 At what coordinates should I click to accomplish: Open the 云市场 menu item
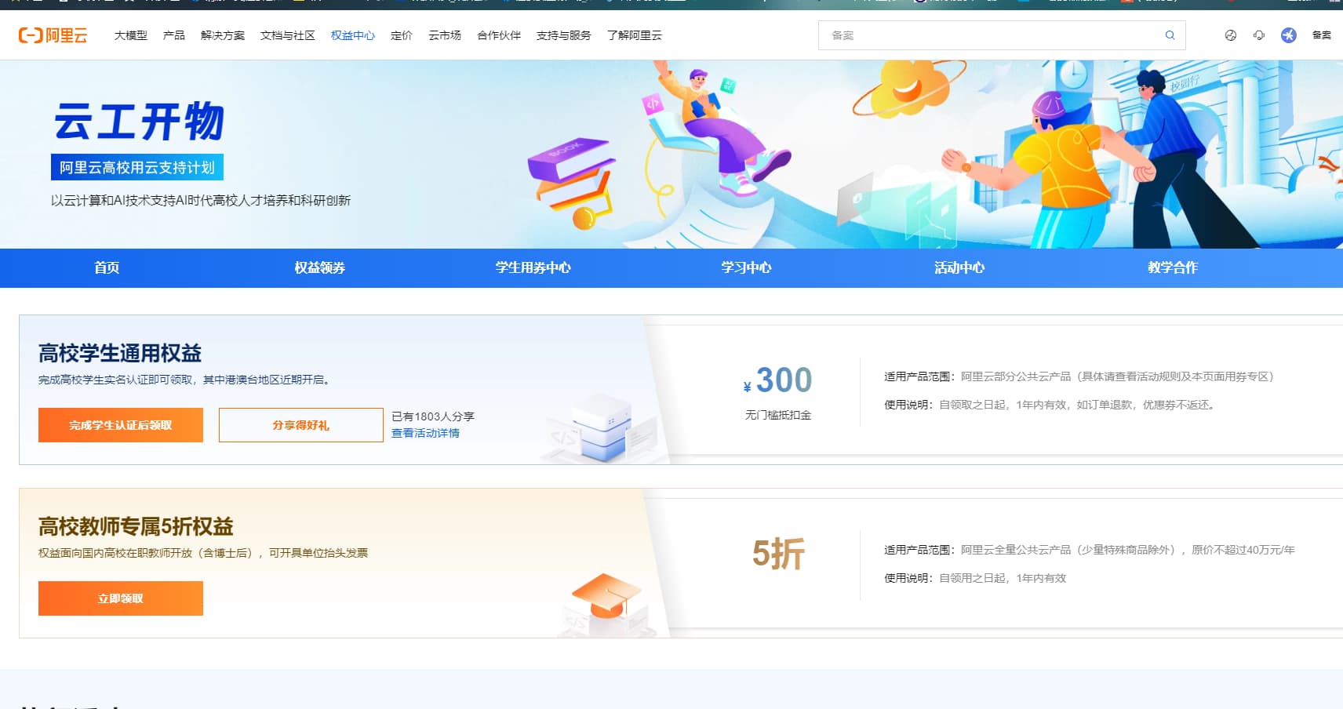[x=445, y=35]
